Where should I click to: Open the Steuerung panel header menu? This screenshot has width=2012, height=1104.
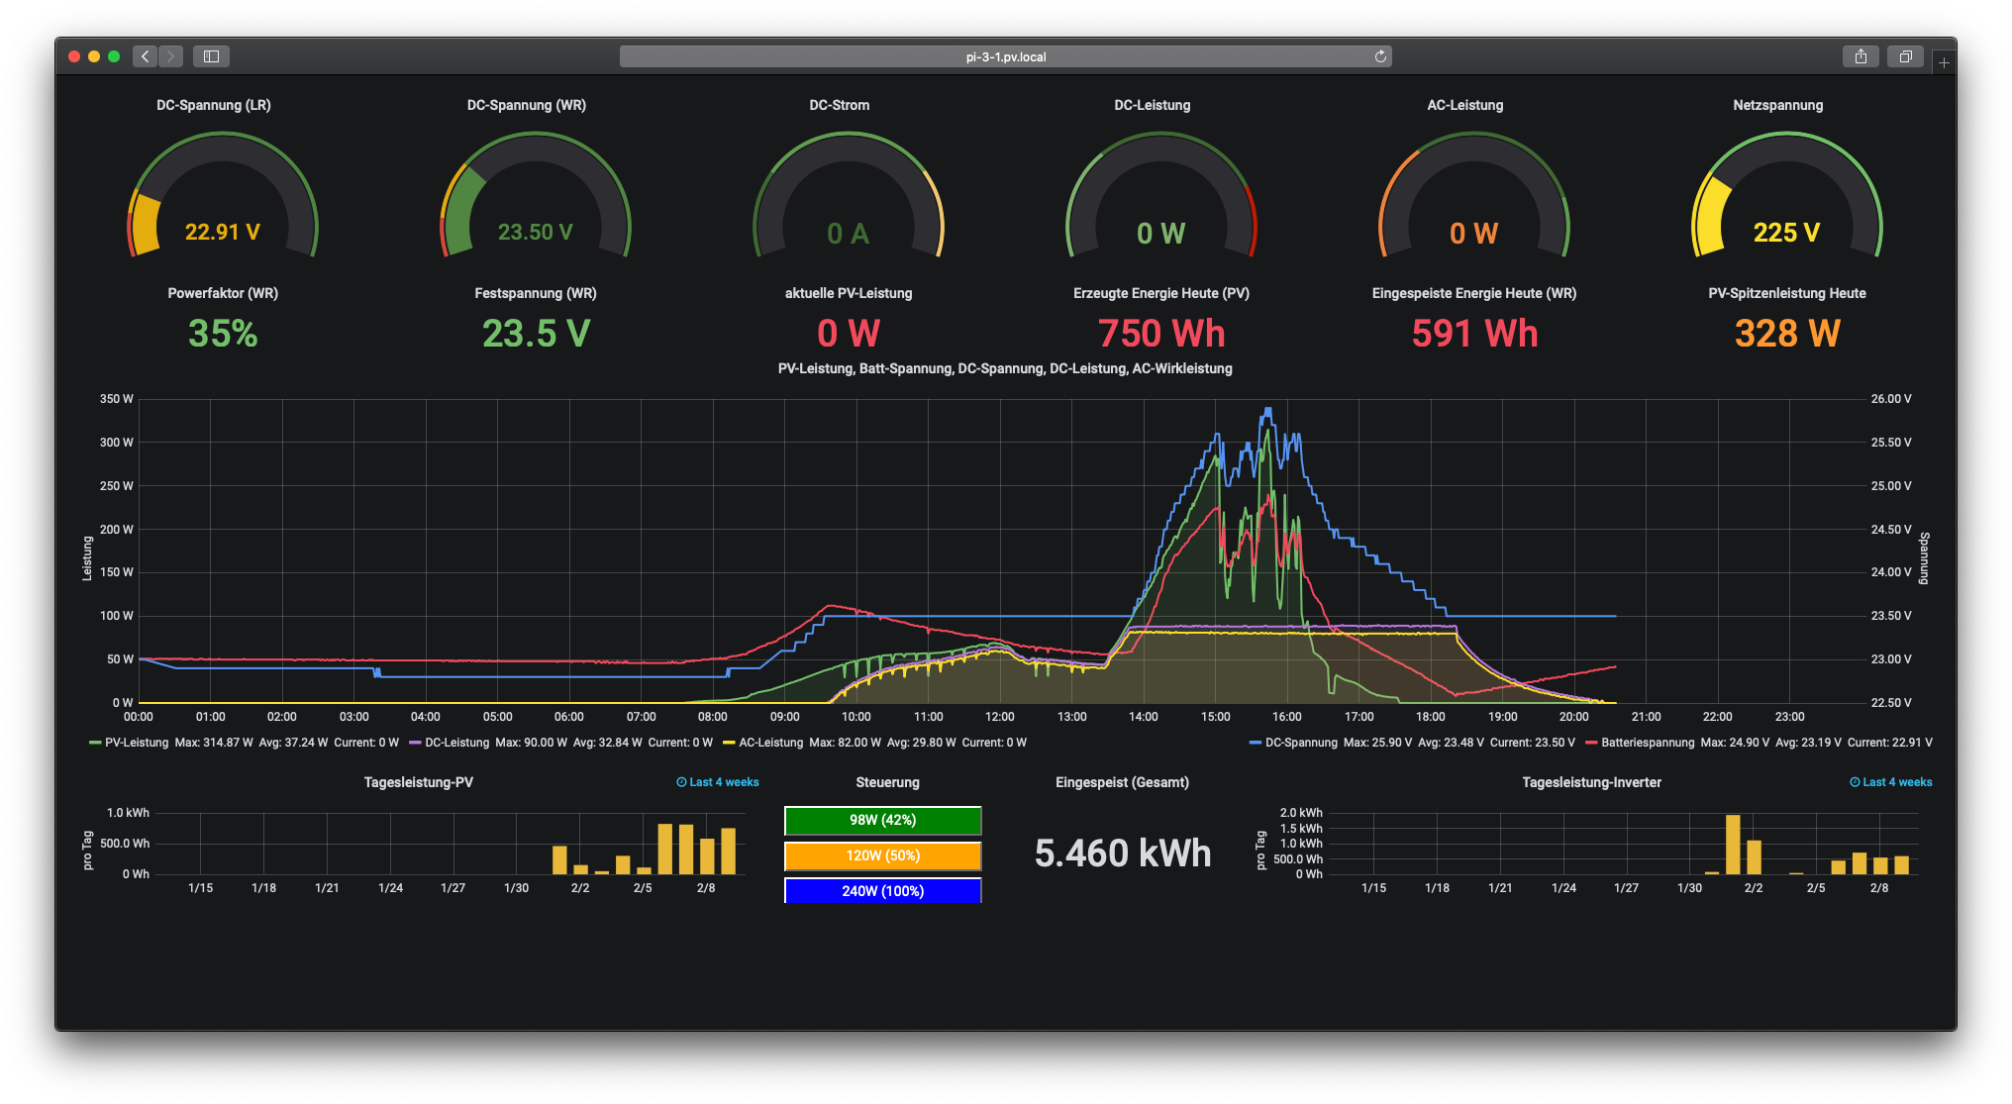pos(887,782)
